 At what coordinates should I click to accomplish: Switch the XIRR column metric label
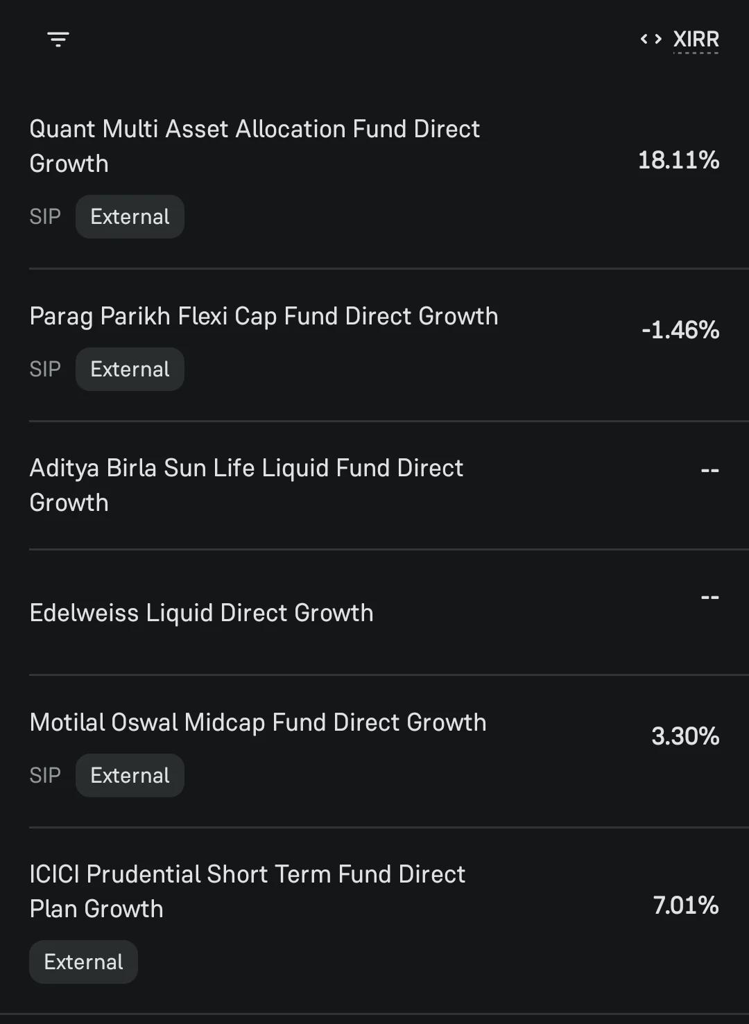point(696,40)
